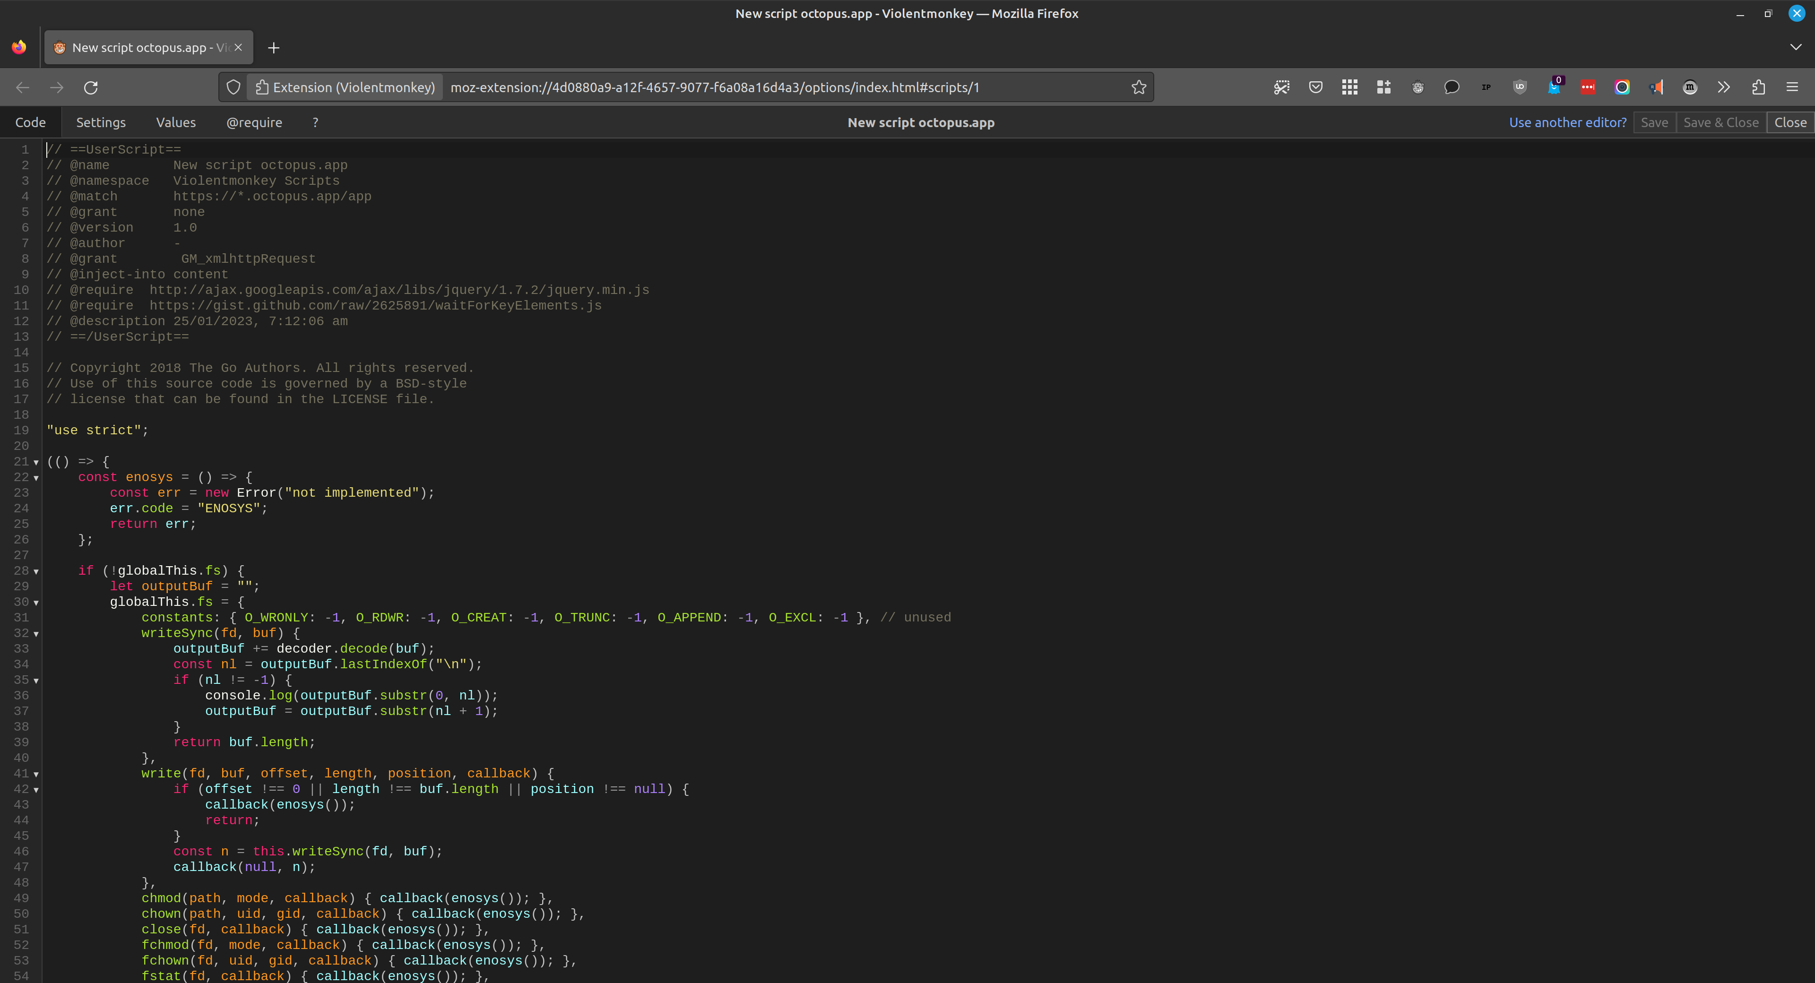Open the Firefox hamburger application menu
The height and width of the screenshot is (983, 1815).
[1792, 87]
